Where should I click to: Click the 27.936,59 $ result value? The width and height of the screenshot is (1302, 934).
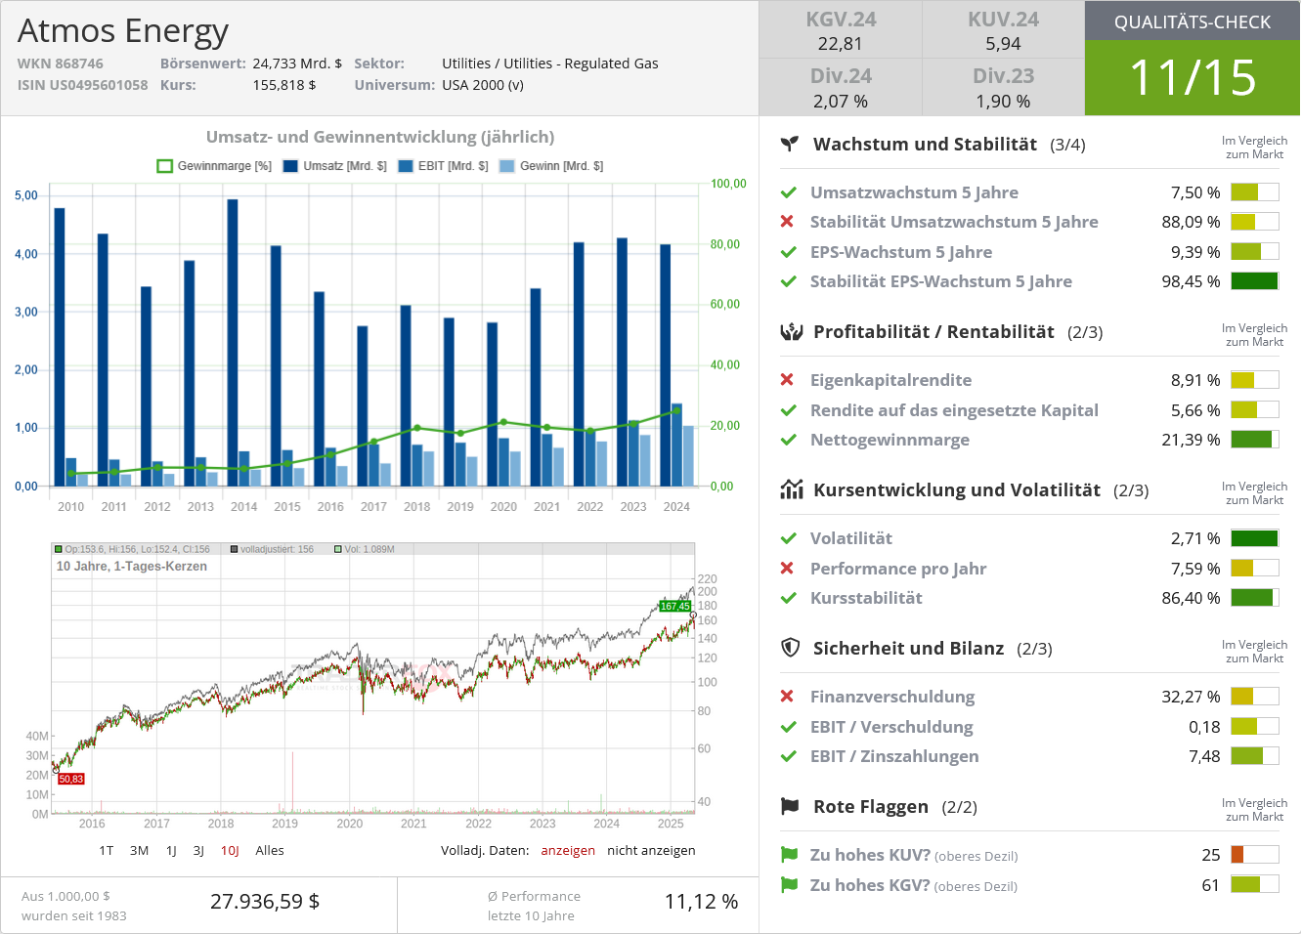point(265,902)
